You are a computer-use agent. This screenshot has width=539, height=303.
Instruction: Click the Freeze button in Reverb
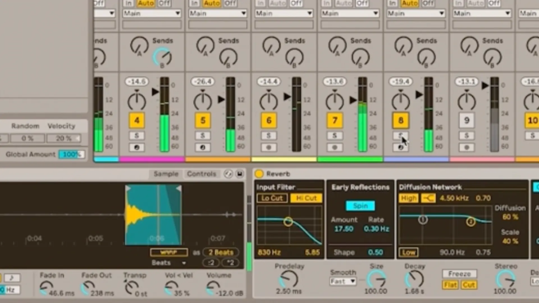(x=459, y=274)
